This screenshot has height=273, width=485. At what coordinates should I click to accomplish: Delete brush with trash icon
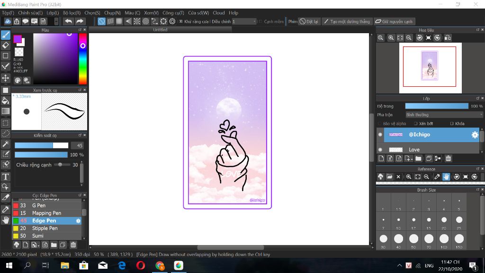[73, 245]
